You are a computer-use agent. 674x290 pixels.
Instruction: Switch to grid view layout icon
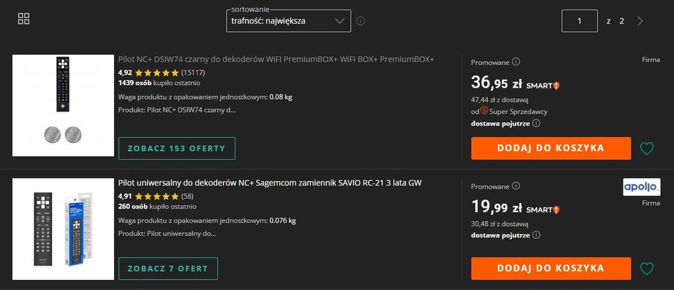click(24, 19)
